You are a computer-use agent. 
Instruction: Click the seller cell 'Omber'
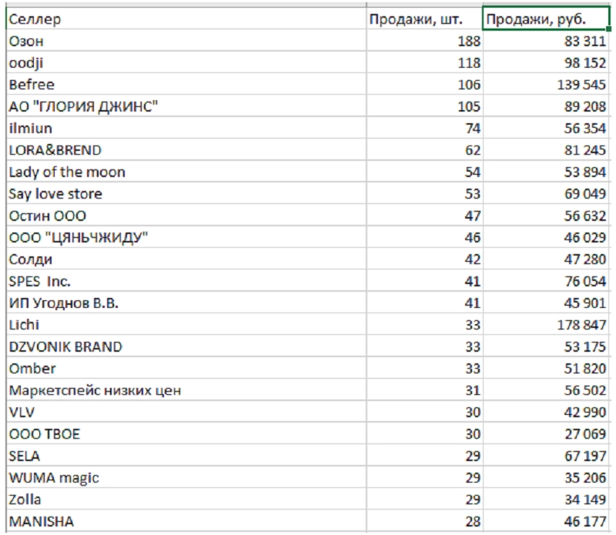pyautogui.click(x=186, y=368)
